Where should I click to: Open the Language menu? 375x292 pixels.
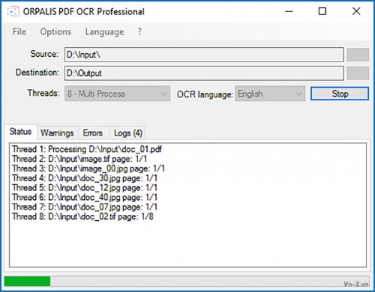[104, 31]
